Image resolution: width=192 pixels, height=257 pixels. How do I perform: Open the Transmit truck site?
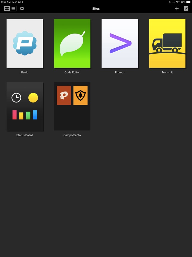pos(167,43)
